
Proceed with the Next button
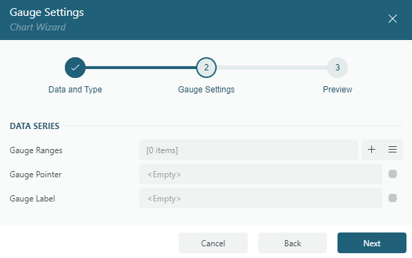click(372, 243)
